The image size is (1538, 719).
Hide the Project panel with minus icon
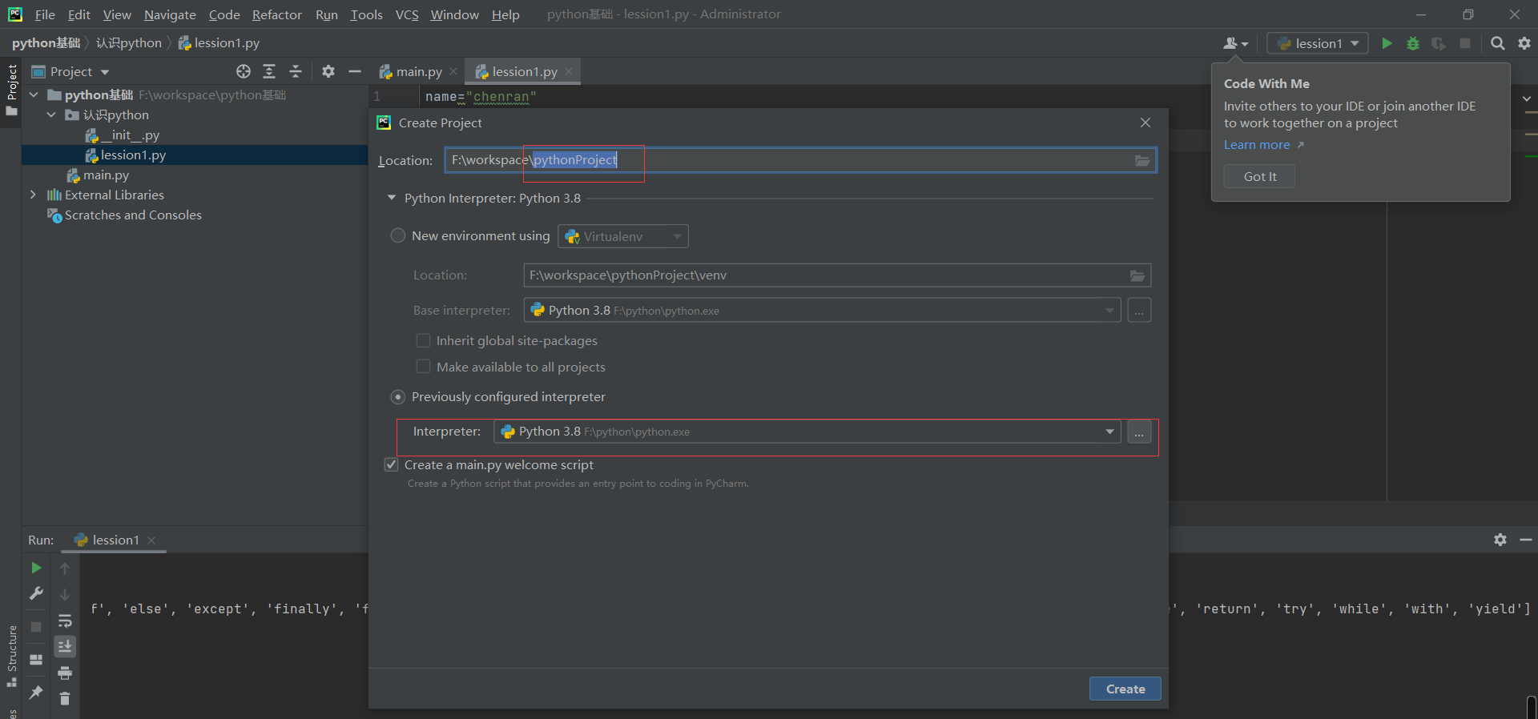pos(355,71)
